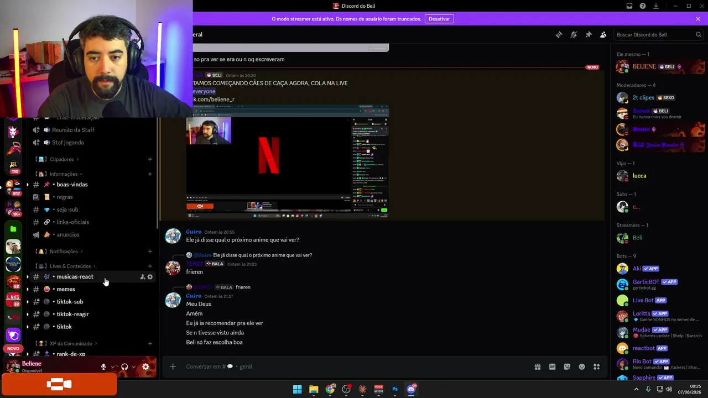This screenshot has height=398, width=708.
Task: Click the green download update icon
Action: 656,6
